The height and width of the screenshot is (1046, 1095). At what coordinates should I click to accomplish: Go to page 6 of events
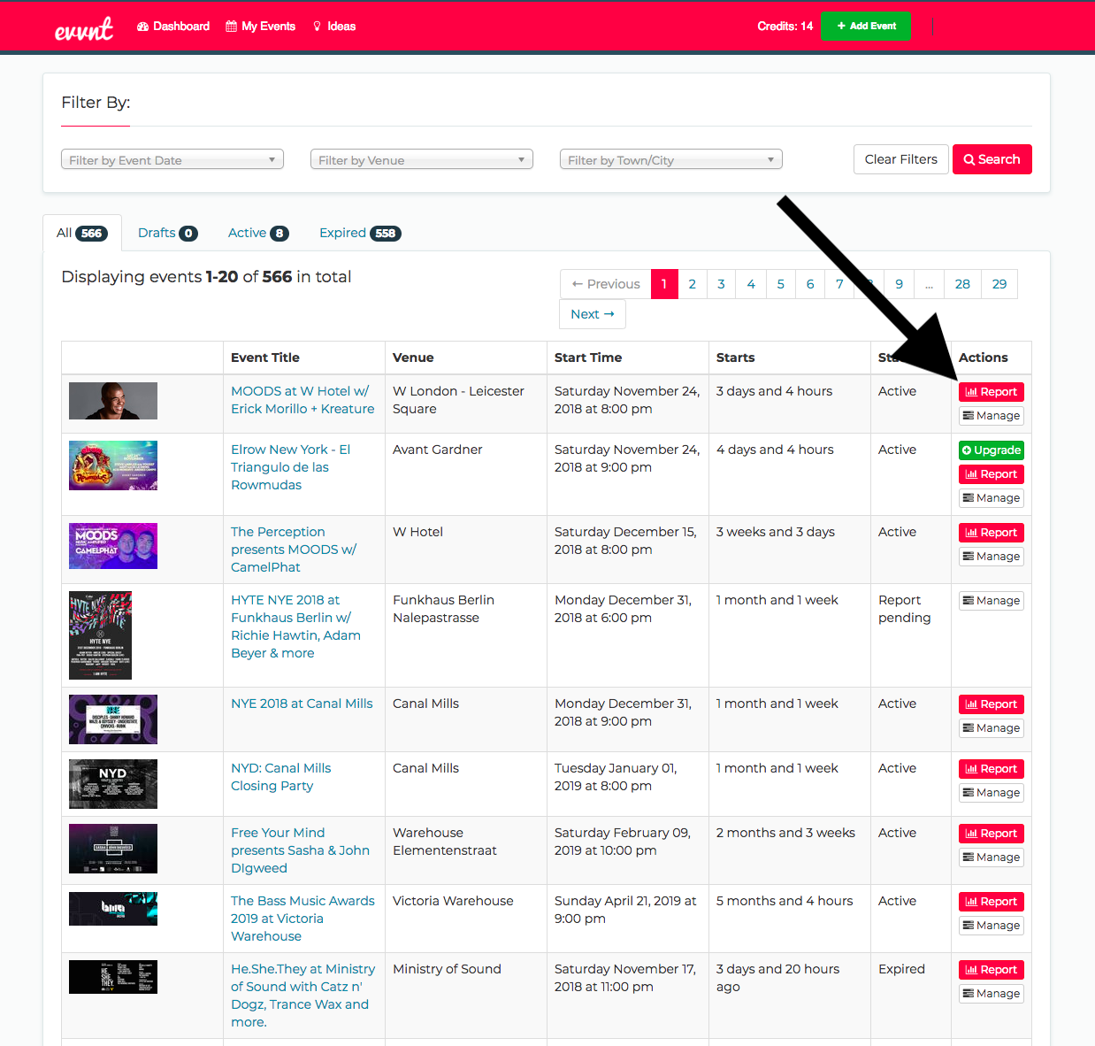[810, 284]
